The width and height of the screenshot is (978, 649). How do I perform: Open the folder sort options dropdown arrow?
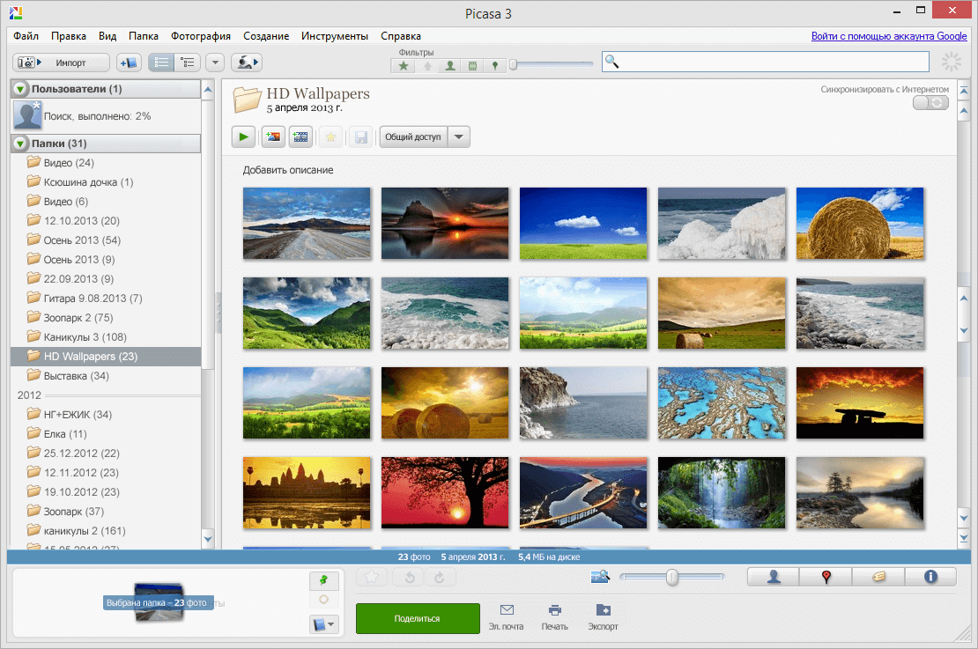pyautogui.click(x=215, y=63)
